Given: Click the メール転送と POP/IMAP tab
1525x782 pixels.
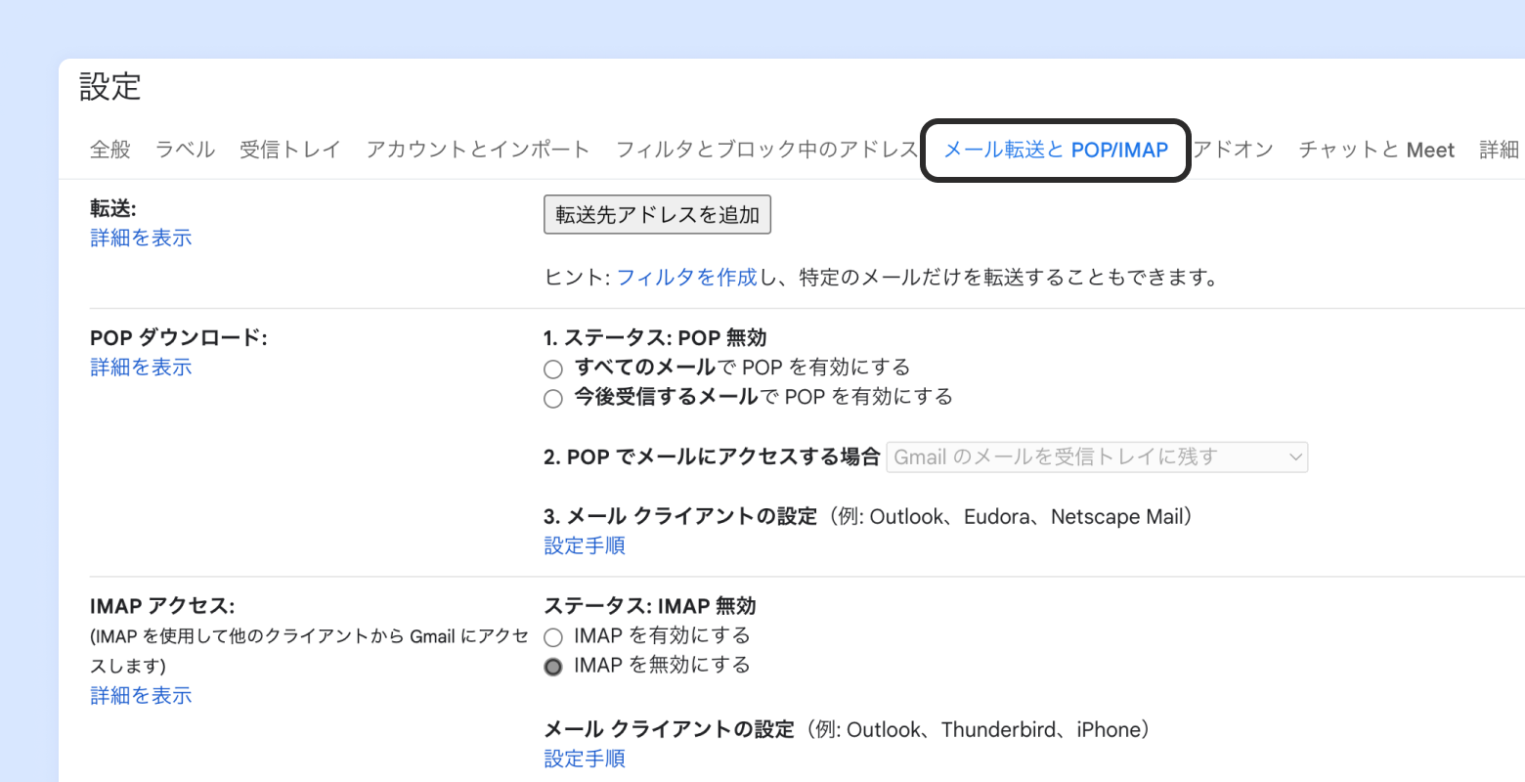Looking at the screenshot, I should tap(1056, 150).
